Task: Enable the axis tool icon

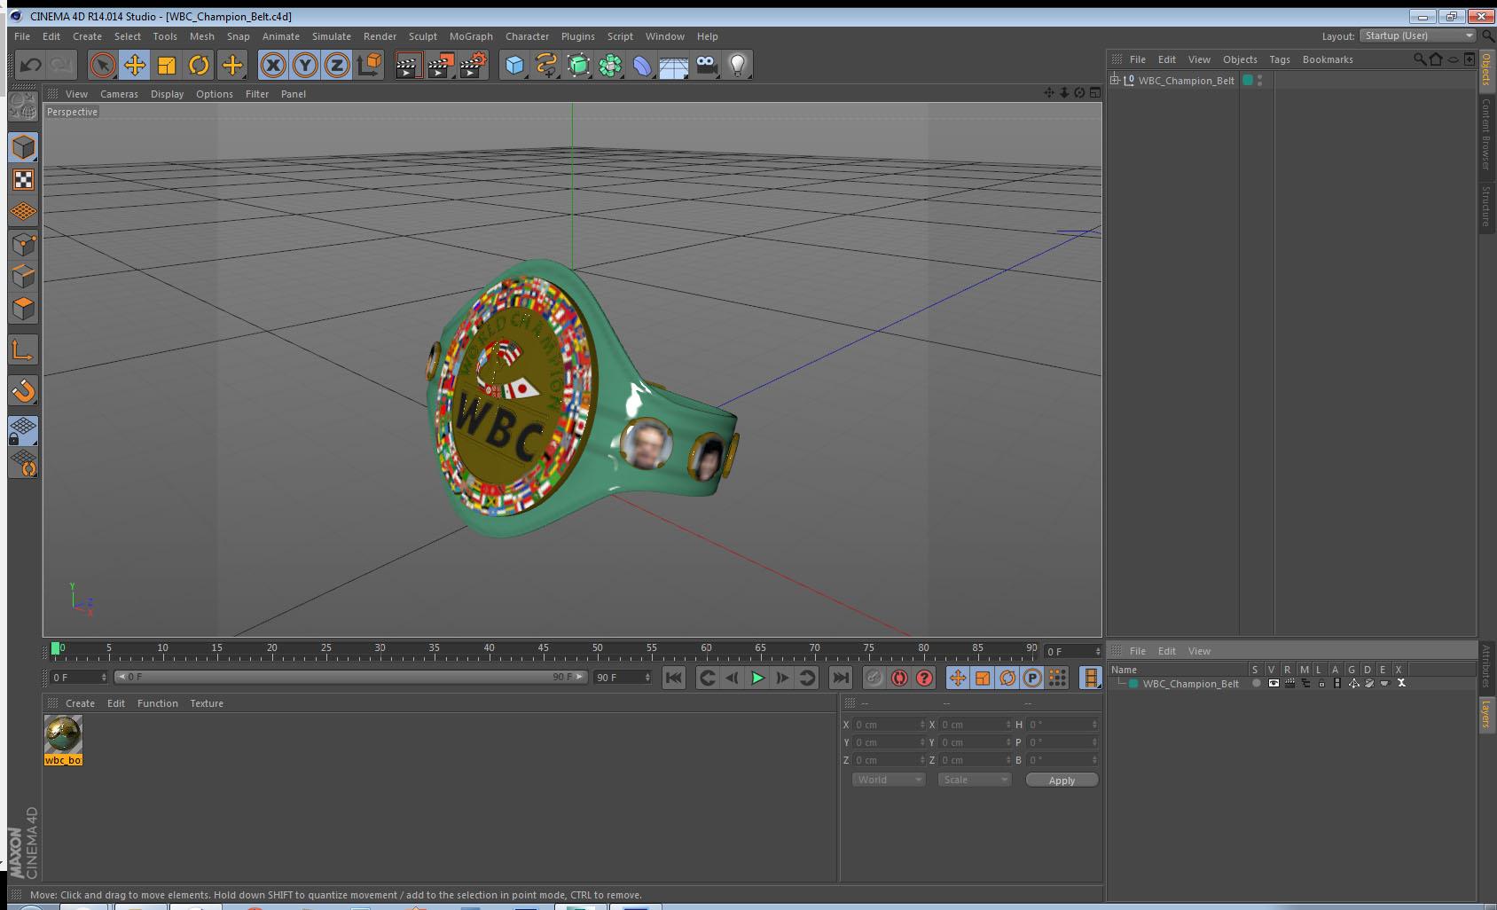Action: (23, 350)
